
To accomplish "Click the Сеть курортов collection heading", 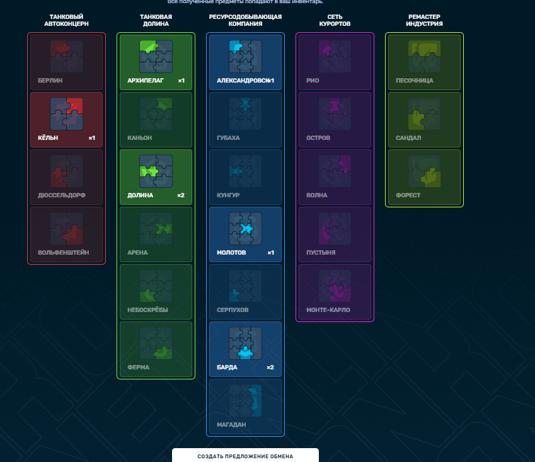I will 335,20.
